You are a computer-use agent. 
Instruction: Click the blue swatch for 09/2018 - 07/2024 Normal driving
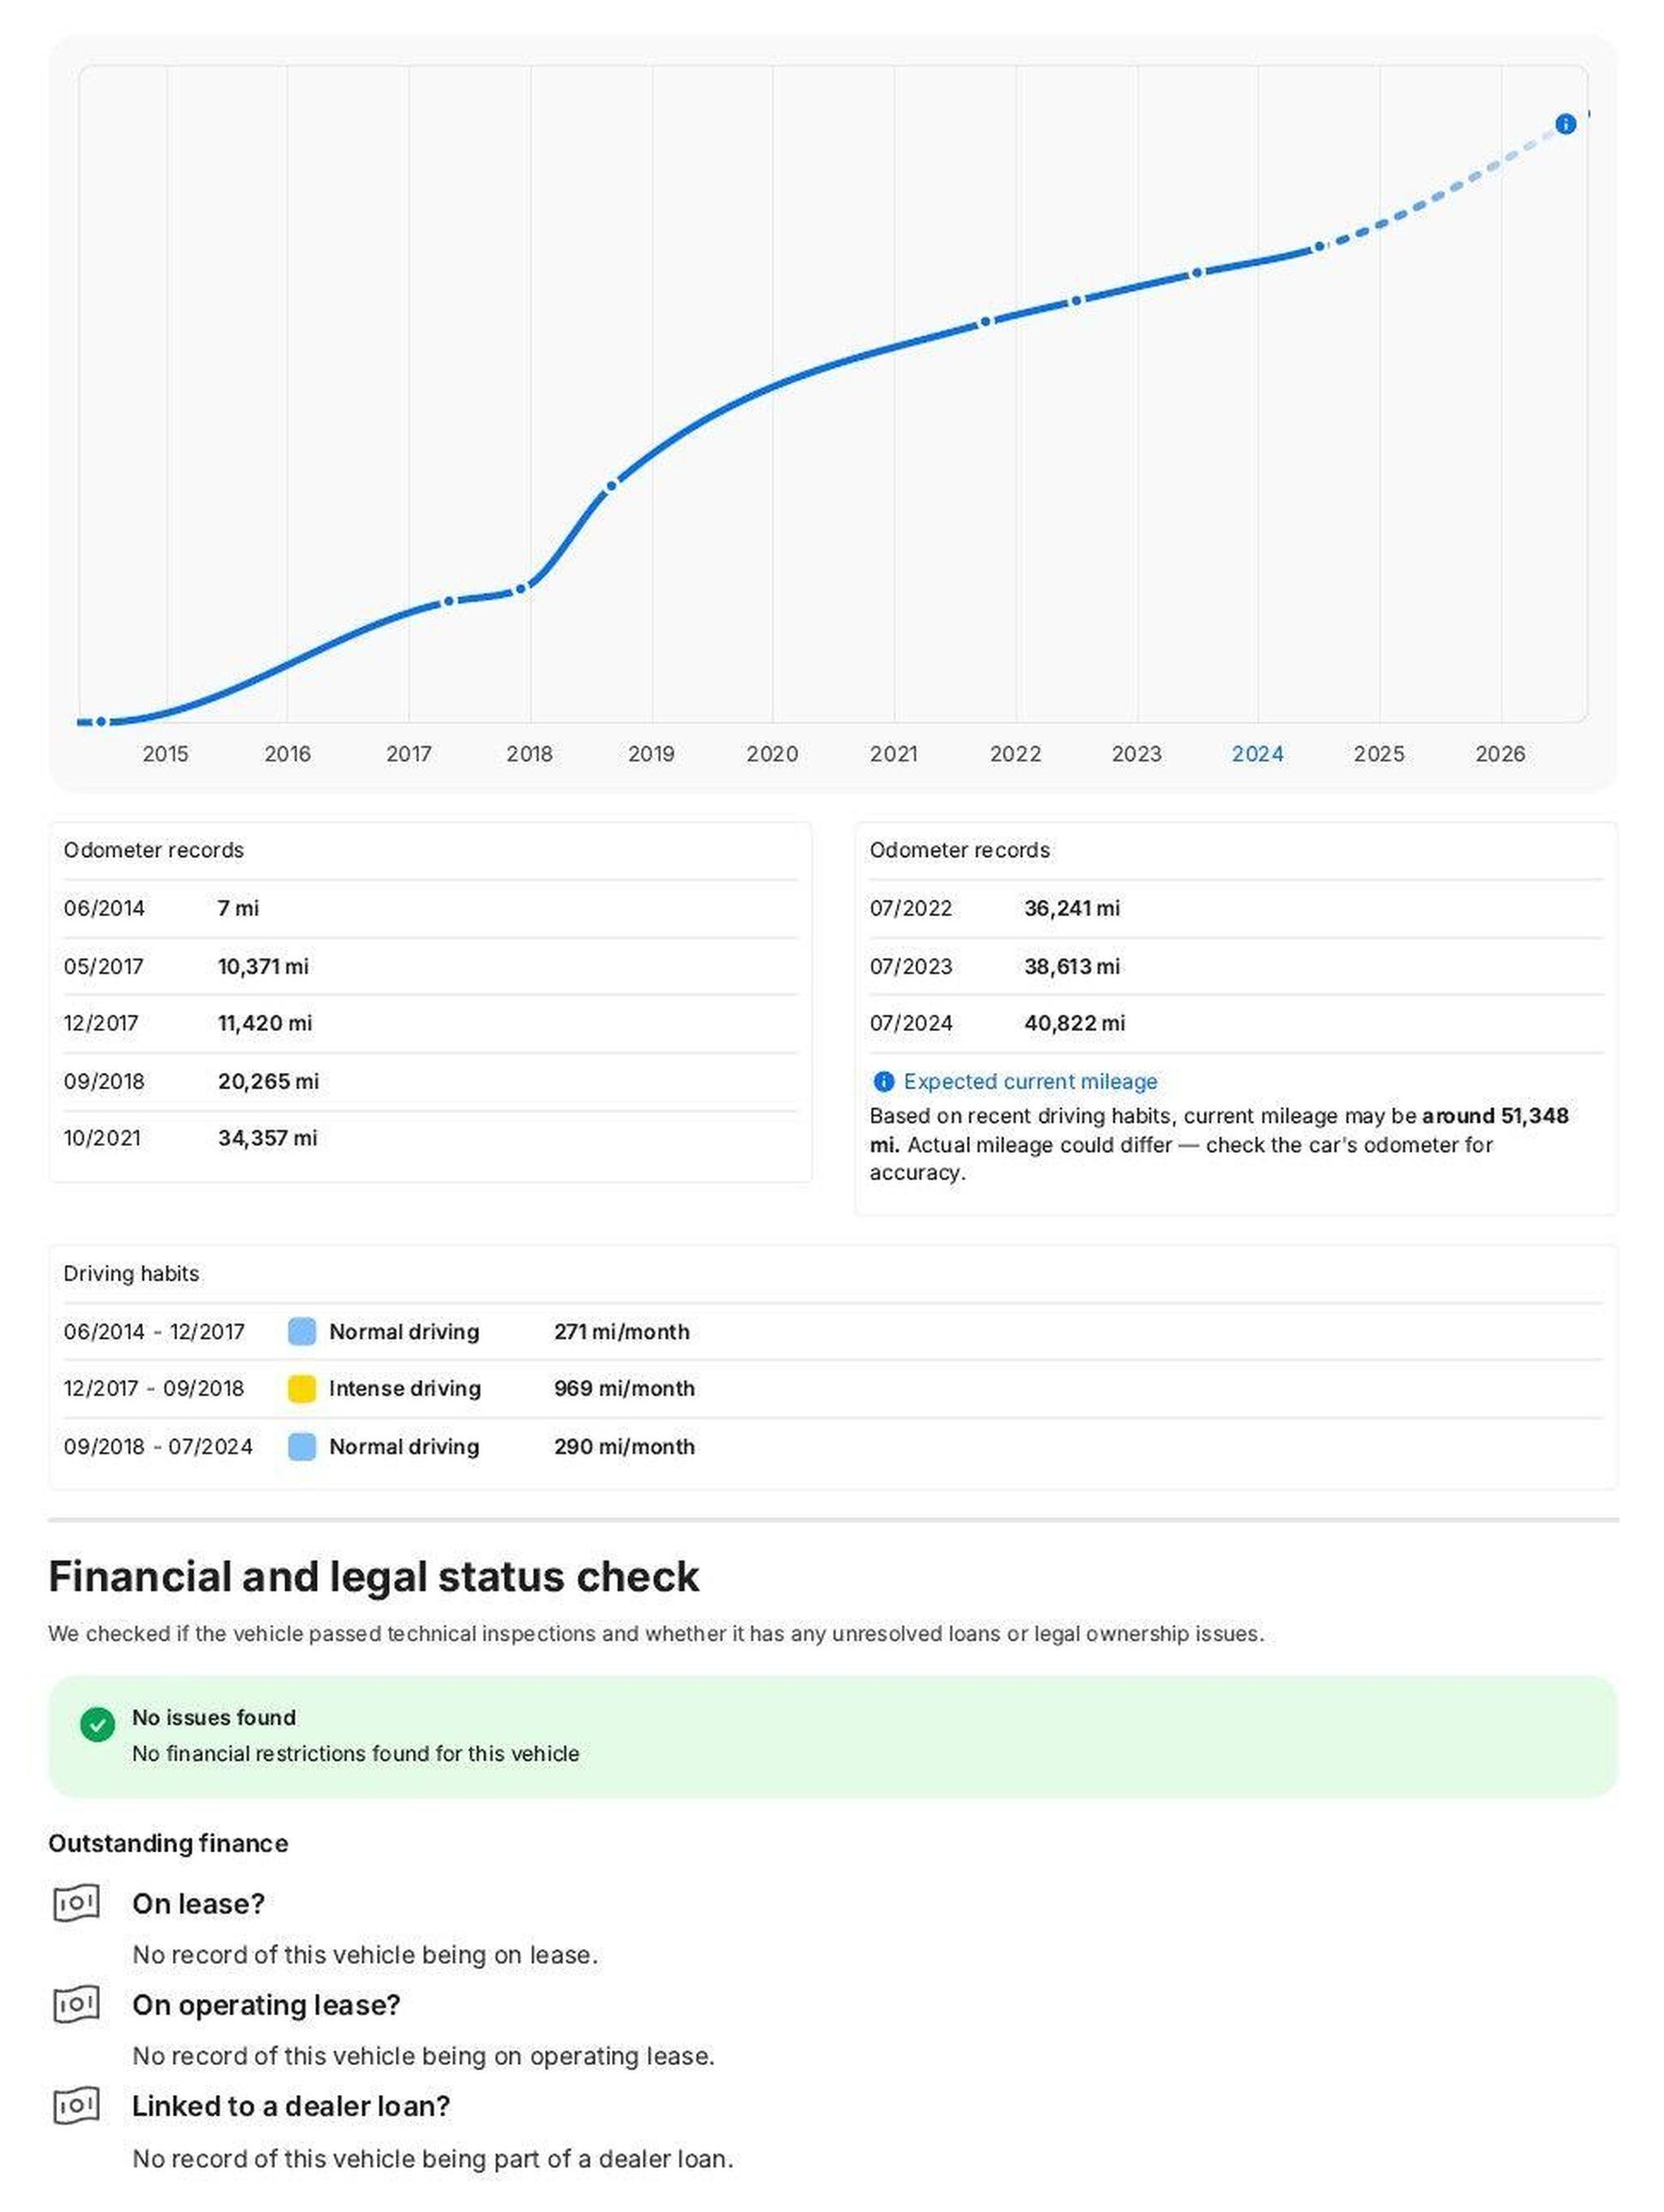pyautogui.click(x=301, y=1446)
